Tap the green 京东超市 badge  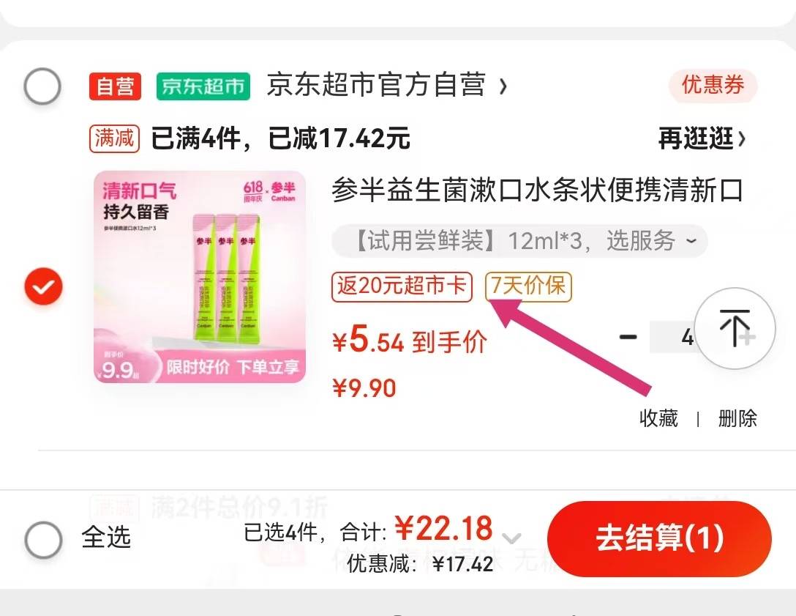click(203, 86)
